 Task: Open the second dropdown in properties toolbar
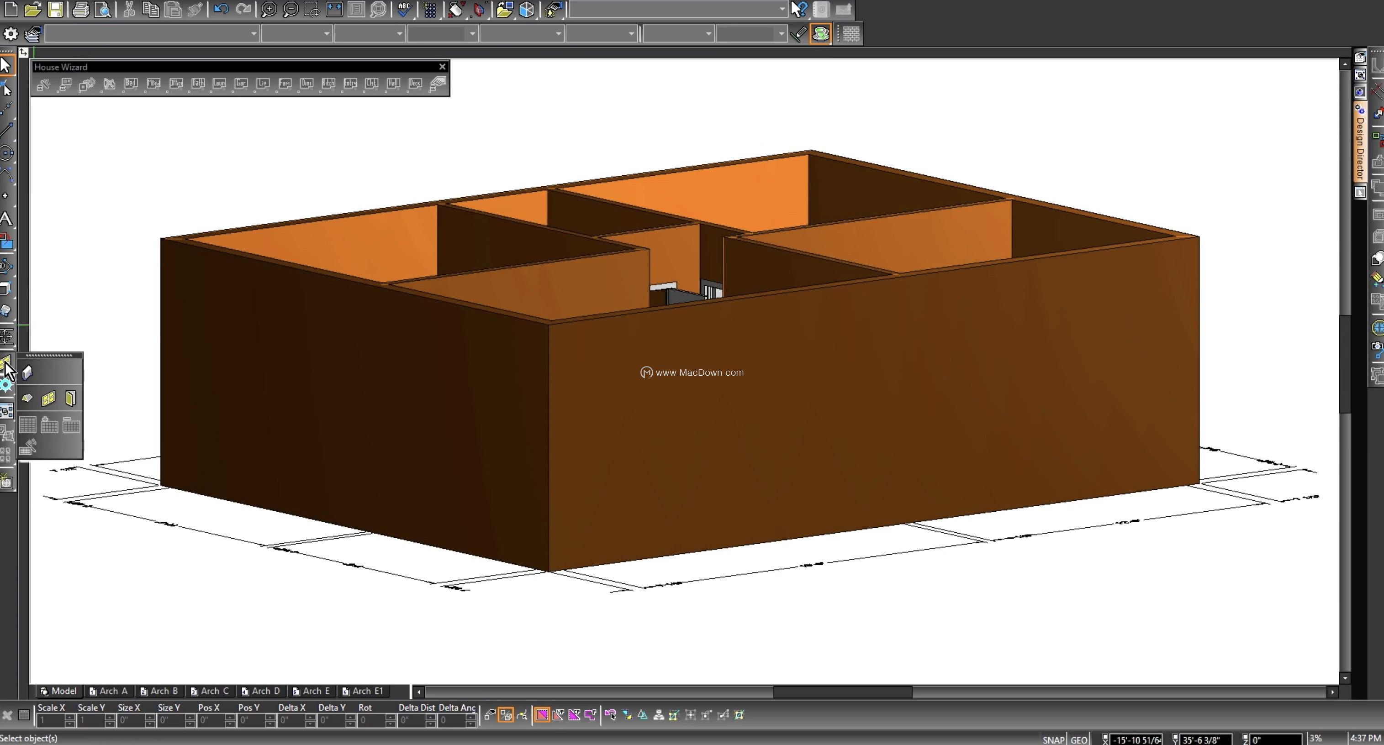coord(326,34)
